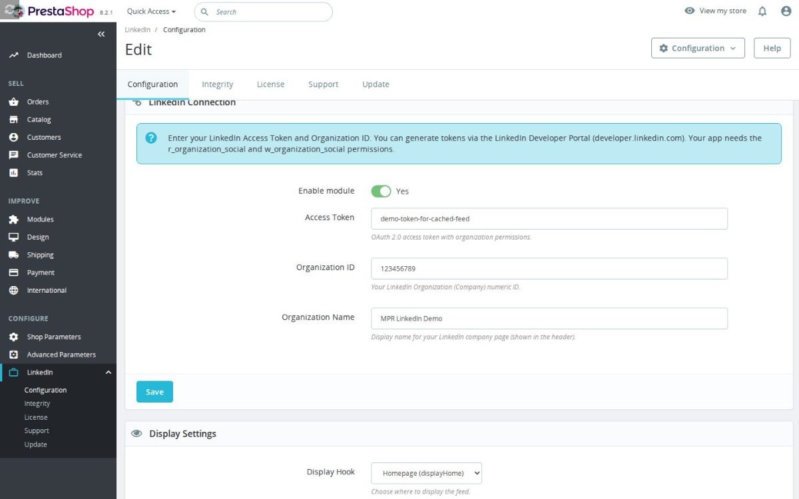Click the Display Settings eye icon
The width and height of the screenshot is (799, 499).
[136, 433]
